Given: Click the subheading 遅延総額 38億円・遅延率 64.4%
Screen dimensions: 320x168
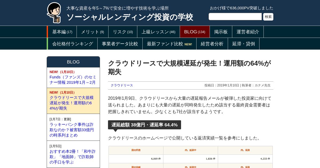Looking at the screenshot, I should [x=145, y=125].
